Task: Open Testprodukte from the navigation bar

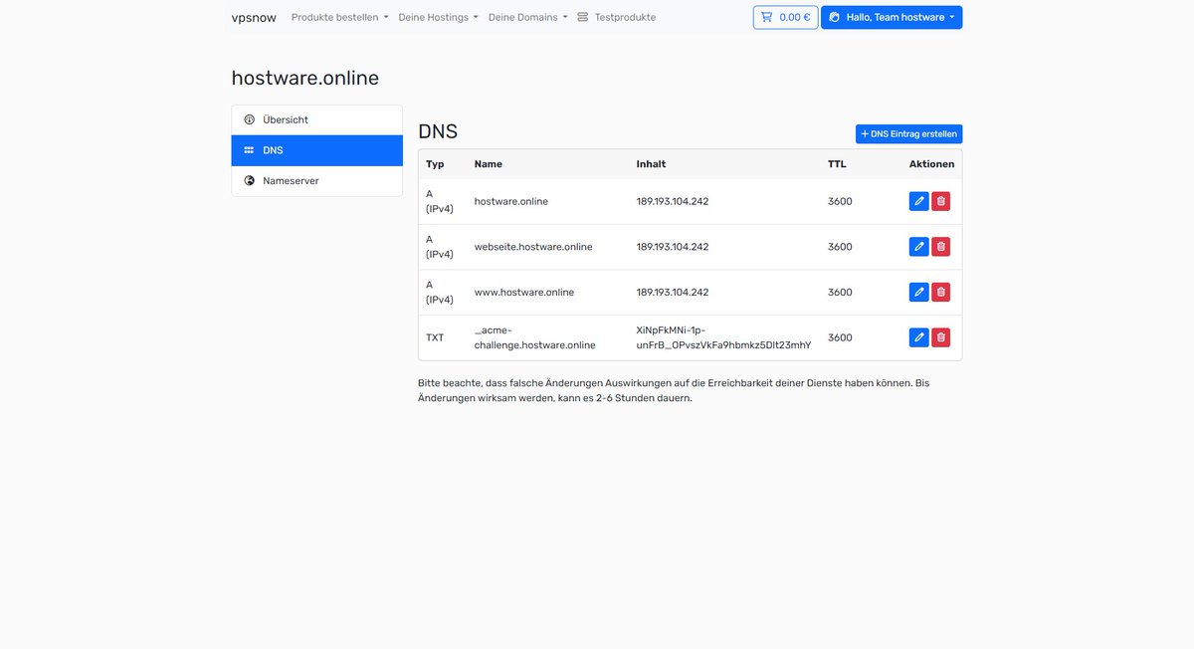Action: tap(619, 16)
